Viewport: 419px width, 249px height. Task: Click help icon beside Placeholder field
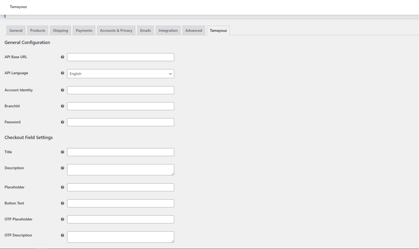click(62, 187)
